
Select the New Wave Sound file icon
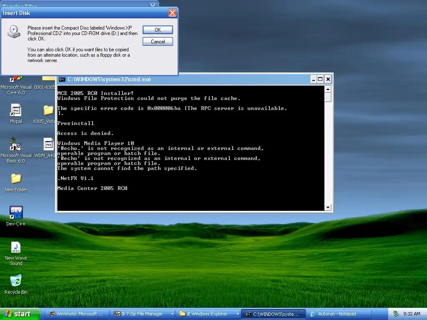(16, 254)
